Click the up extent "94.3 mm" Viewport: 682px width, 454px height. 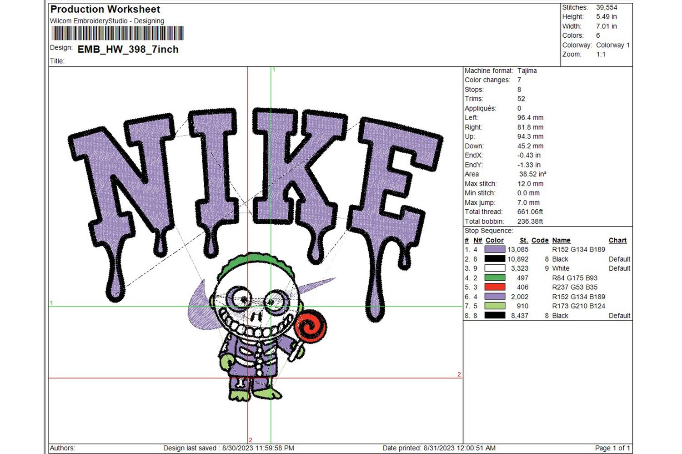(530, 136)
